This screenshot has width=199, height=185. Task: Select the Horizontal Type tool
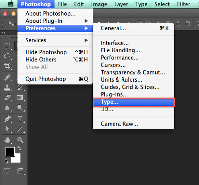pyautogui.click(x=20, y=119)
